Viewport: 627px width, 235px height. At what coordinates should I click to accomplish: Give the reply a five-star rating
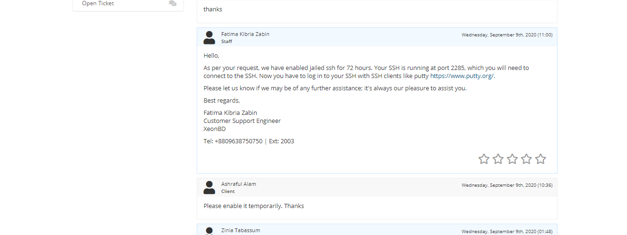(540, 159)
